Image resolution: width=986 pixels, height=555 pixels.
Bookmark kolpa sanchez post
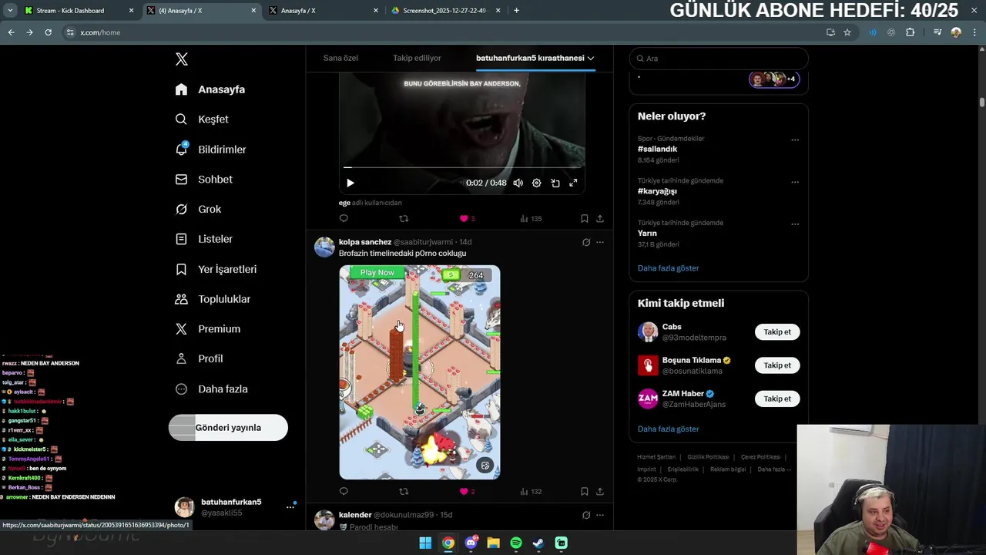click(585, 492)
